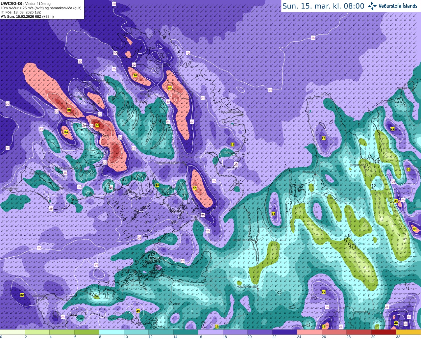Click the Æðey station label
This screenshot has height=339, width=421.
click(143, 94)
